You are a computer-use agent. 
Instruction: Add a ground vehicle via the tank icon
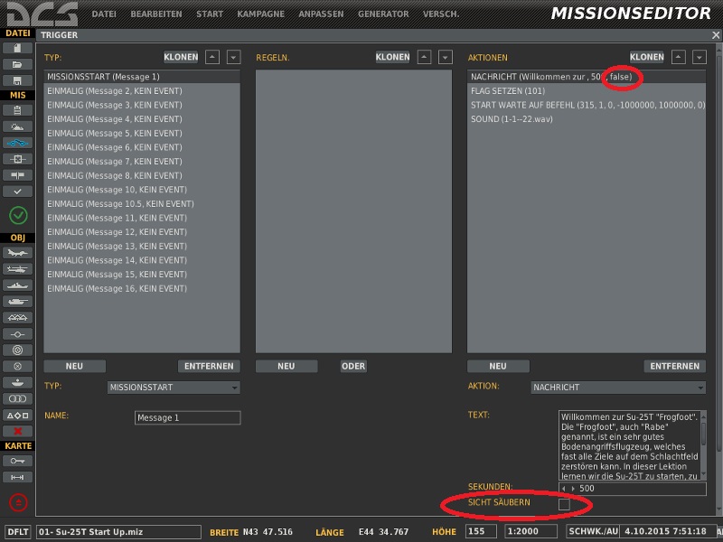[17, 302]
